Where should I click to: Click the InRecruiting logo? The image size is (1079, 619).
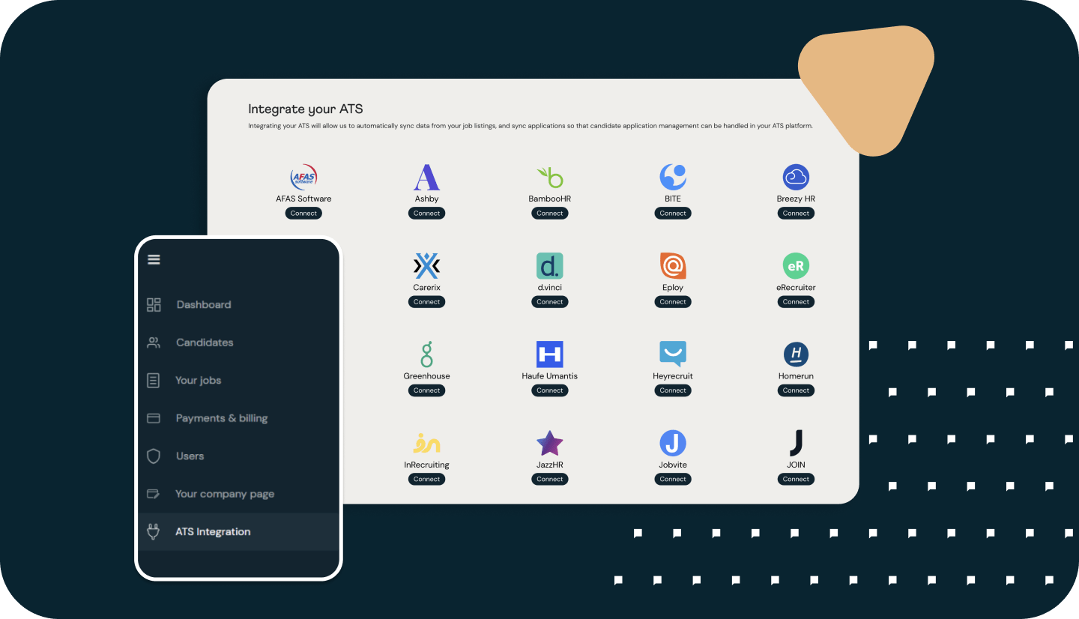tap(426, 444)
